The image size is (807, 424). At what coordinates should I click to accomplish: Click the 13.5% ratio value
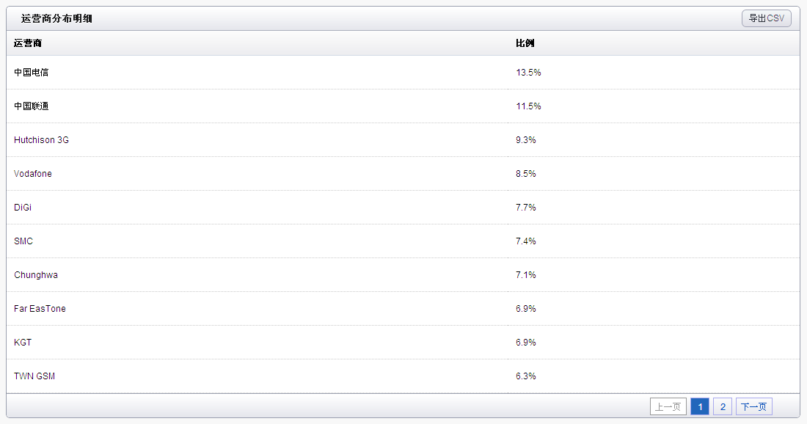[x=528, y=73]
